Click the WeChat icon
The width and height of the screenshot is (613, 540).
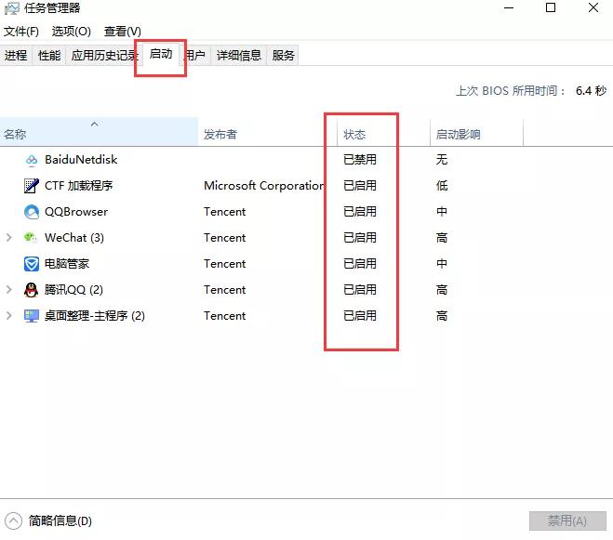(x=31, y=238)
